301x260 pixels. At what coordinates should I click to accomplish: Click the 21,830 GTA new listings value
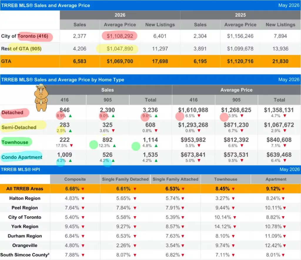(280, 61)
